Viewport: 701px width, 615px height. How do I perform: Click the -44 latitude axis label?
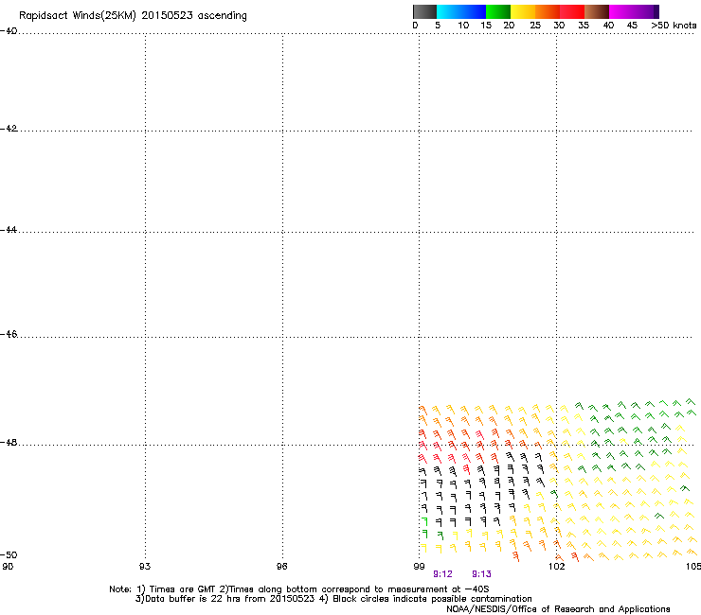click(x=9, y=230)
